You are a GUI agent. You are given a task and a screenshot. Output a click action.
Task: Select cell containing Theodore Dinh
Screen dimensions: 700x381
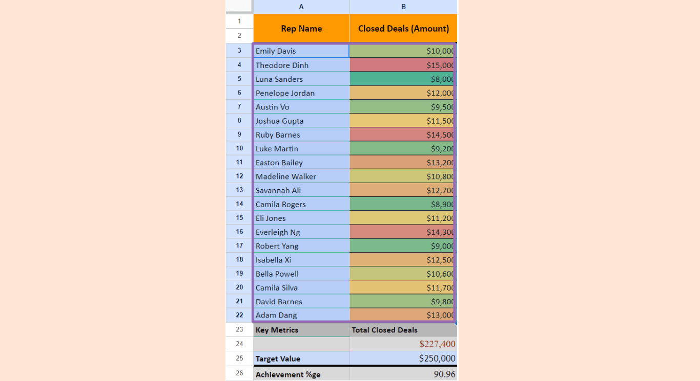click(301, 65)
